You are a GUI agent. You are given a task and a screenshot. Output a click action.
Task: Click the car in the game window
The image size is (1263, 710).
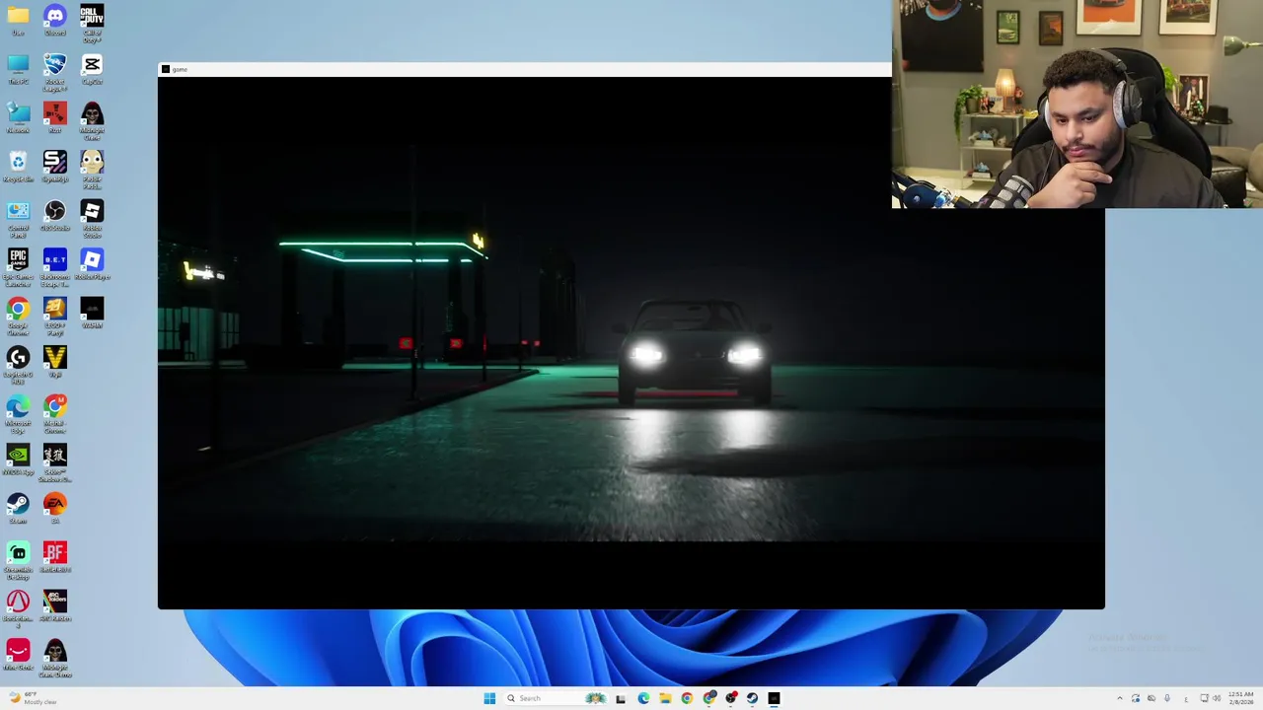[x=694, y=353]
